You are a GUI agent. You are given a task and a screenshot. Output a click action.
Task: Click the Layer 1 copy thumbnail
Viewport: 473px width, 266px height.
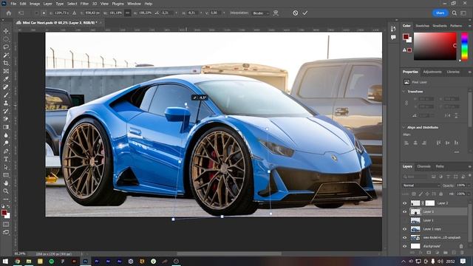[415, 229]
